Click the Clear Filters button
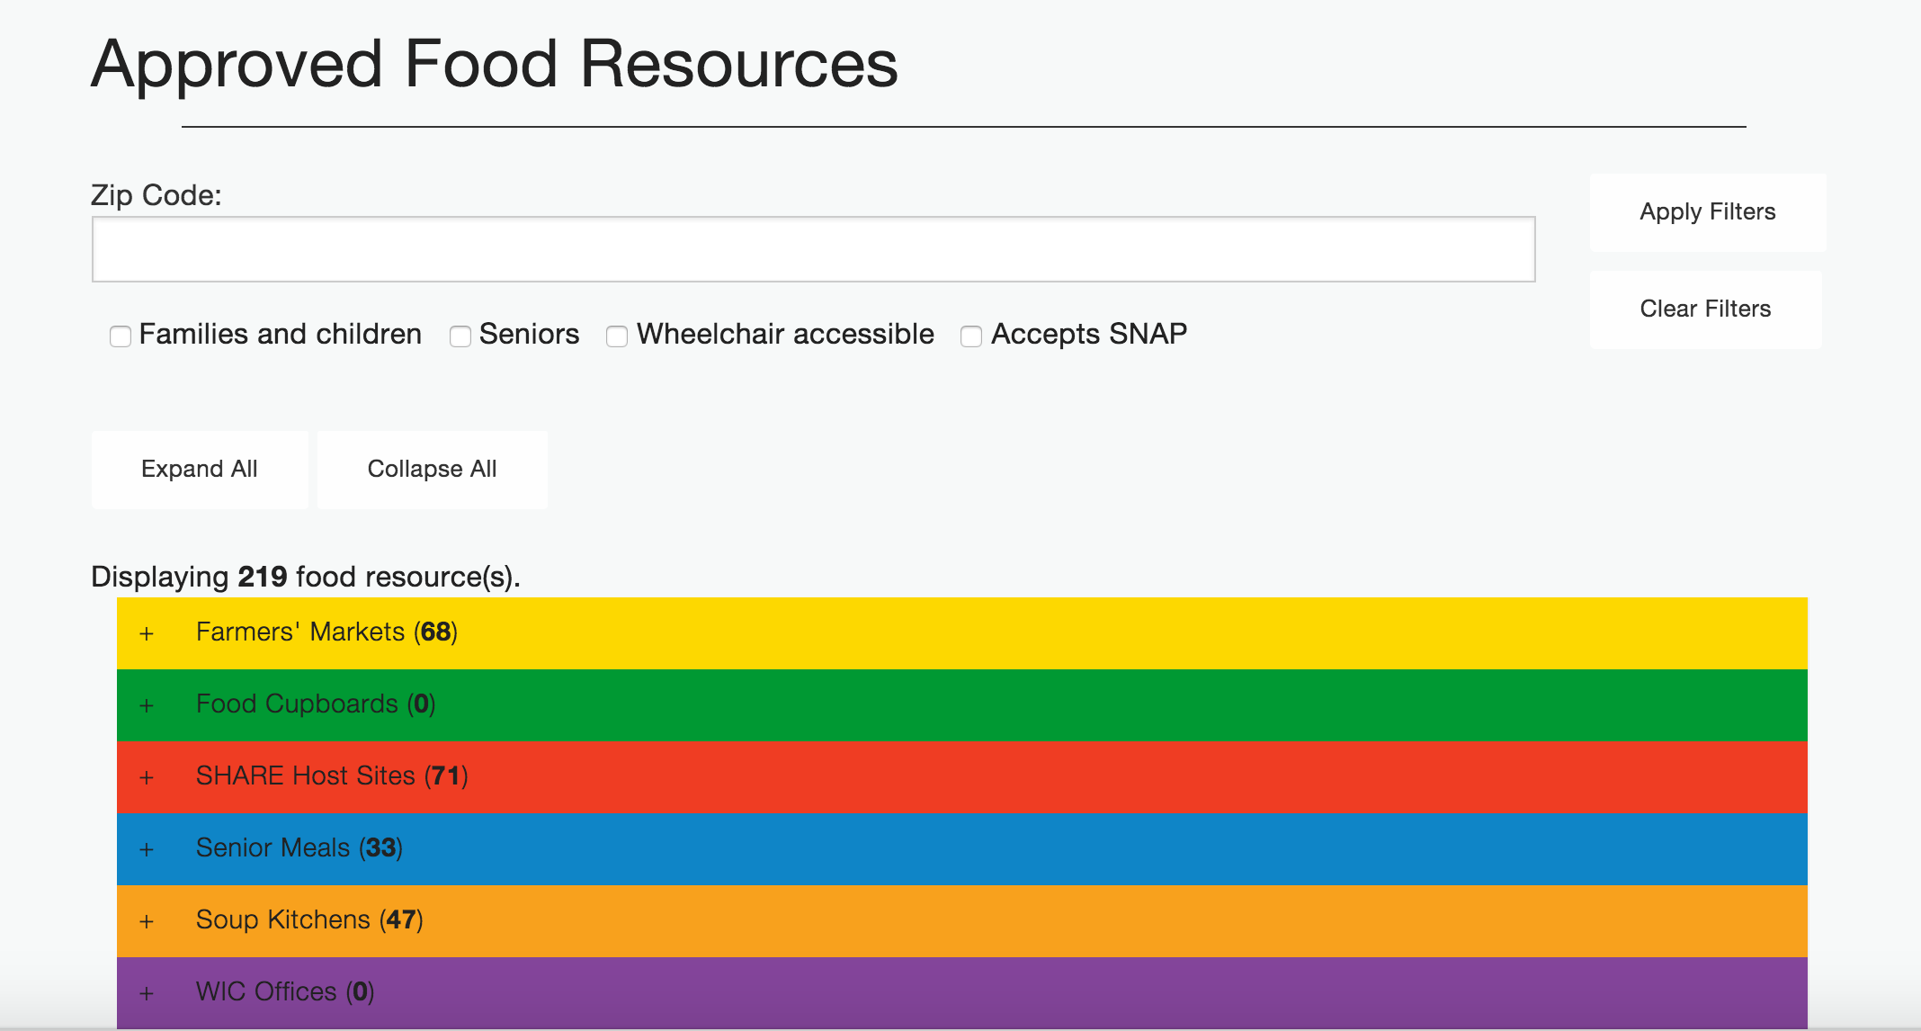The width and height of the screenshot is (1921, 1031). point(1705,309)
